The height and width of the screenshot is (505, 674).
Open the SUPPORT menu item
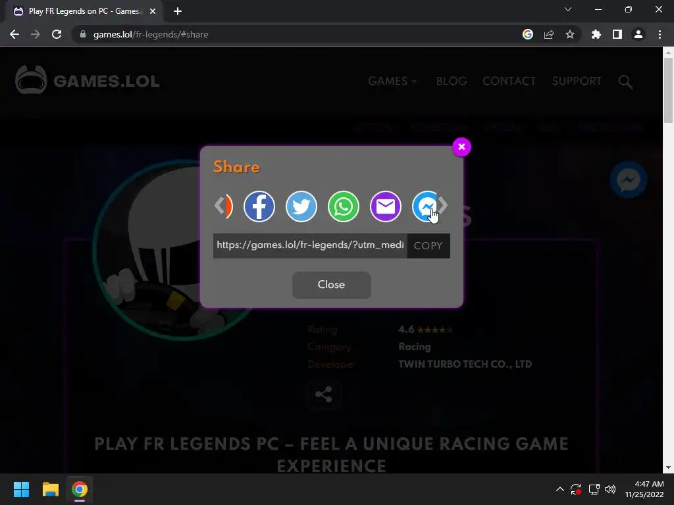[x=577, y=81]
